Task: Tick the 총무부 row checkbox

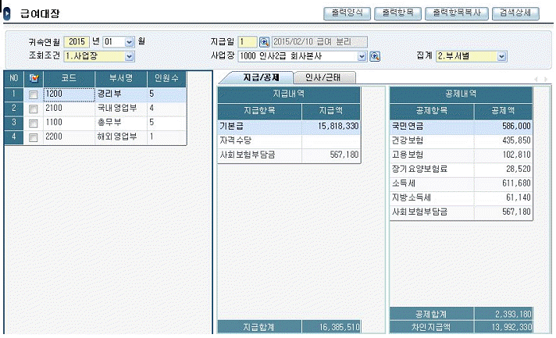Action: (33, 123)
